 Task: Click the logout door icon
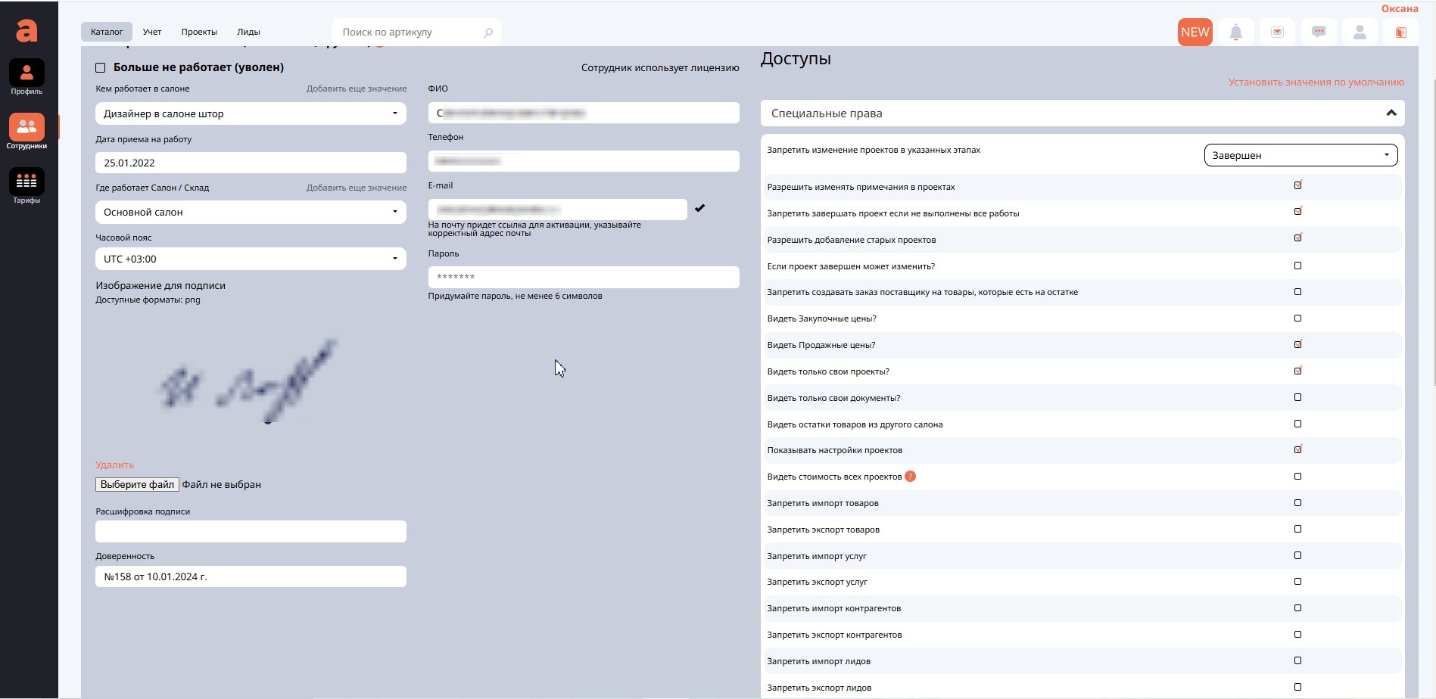1400,33
